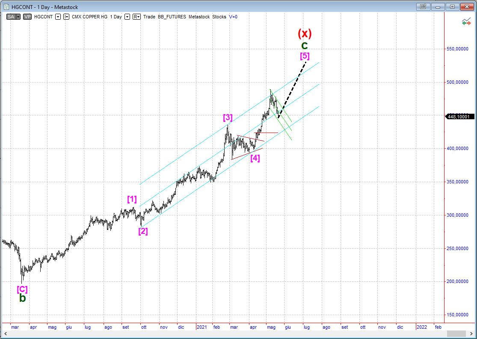Select the green c wave label under (x)

pos(305,46)
